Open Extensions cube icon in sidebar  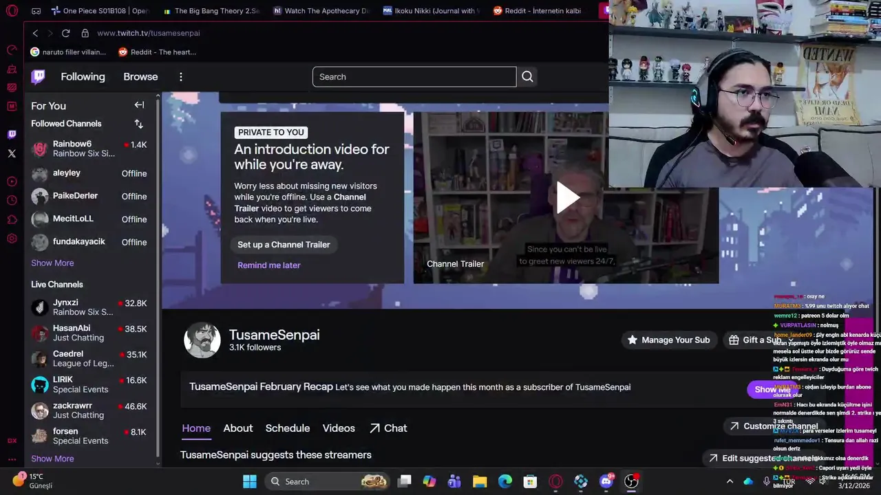pos(12,219)
